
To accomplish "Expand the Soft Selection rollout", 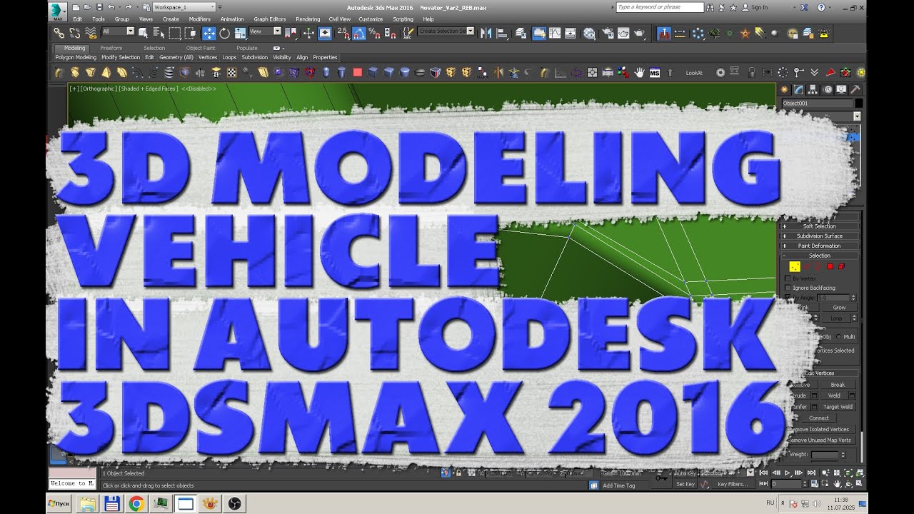I will click(819, 226).
